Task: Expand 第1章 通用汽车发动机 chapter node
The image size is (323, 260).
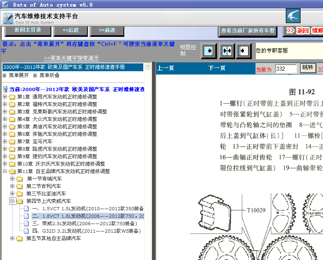Action: coord(5,96)
